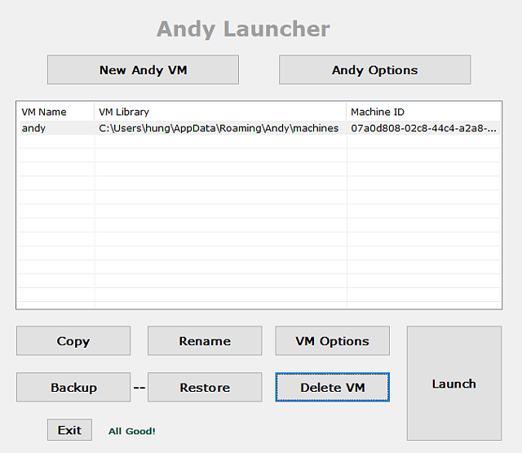Open VM Options
This screenshot has width=522, height=453.
(332, 340)
